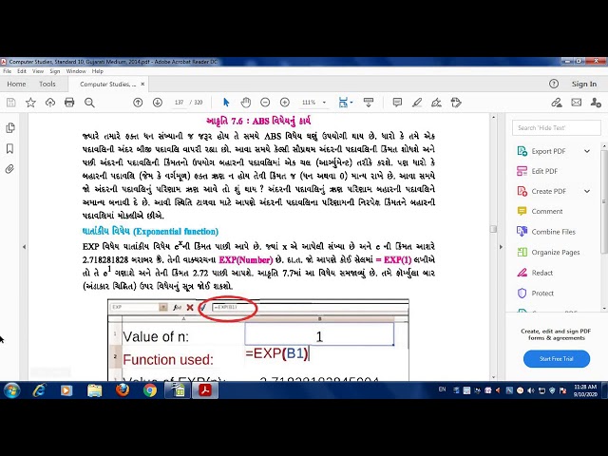Click the document vertical scrollbar thumb
The image size is (608, 456).
click(493, 229)
